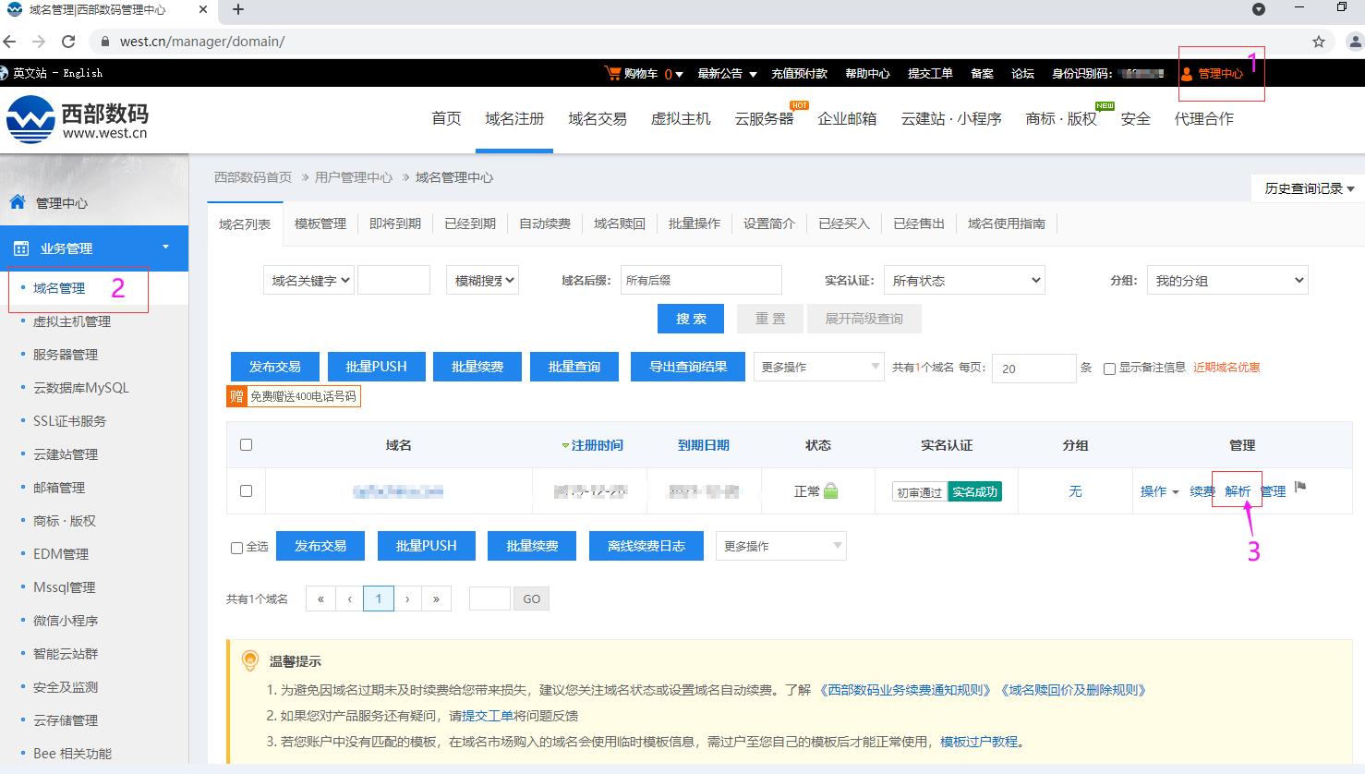Screen dimensions: 1365x774
Task: Reload the page using browser refresh icon
Action: [68, 42]
